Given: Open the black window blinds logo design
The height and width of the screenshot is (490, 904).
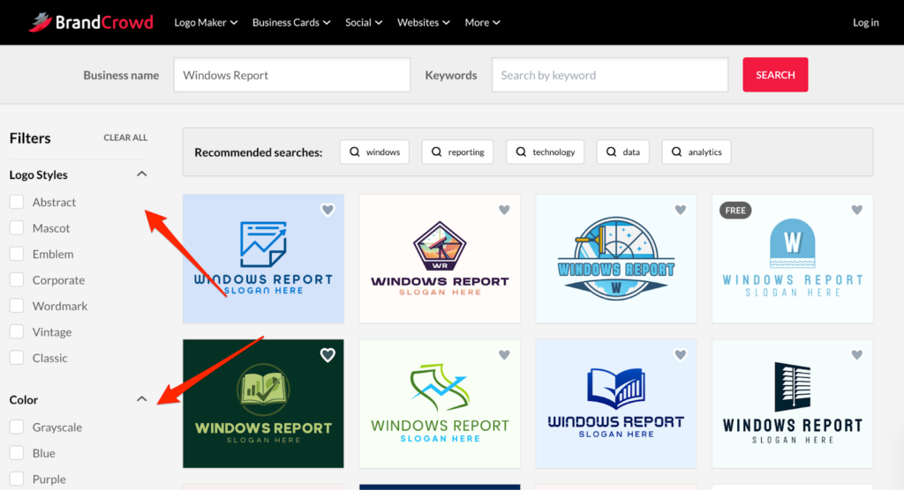Looking at the screenshot, I should [x=793, y=404].
